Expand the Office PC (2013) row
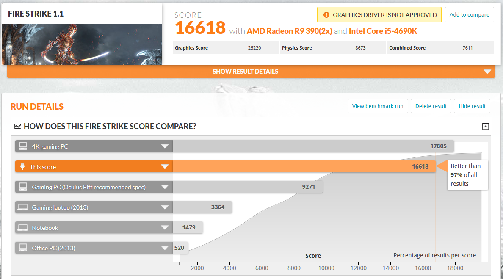 [165, 248]
